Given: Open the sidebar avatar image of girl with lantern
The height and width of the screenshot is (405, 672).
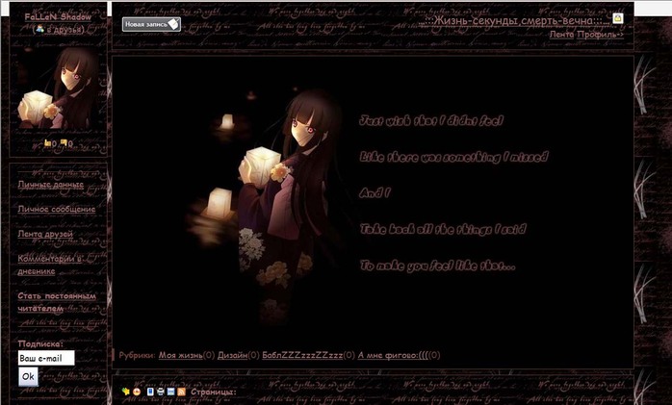Looking at the screenshot, I should coord(58,88).
